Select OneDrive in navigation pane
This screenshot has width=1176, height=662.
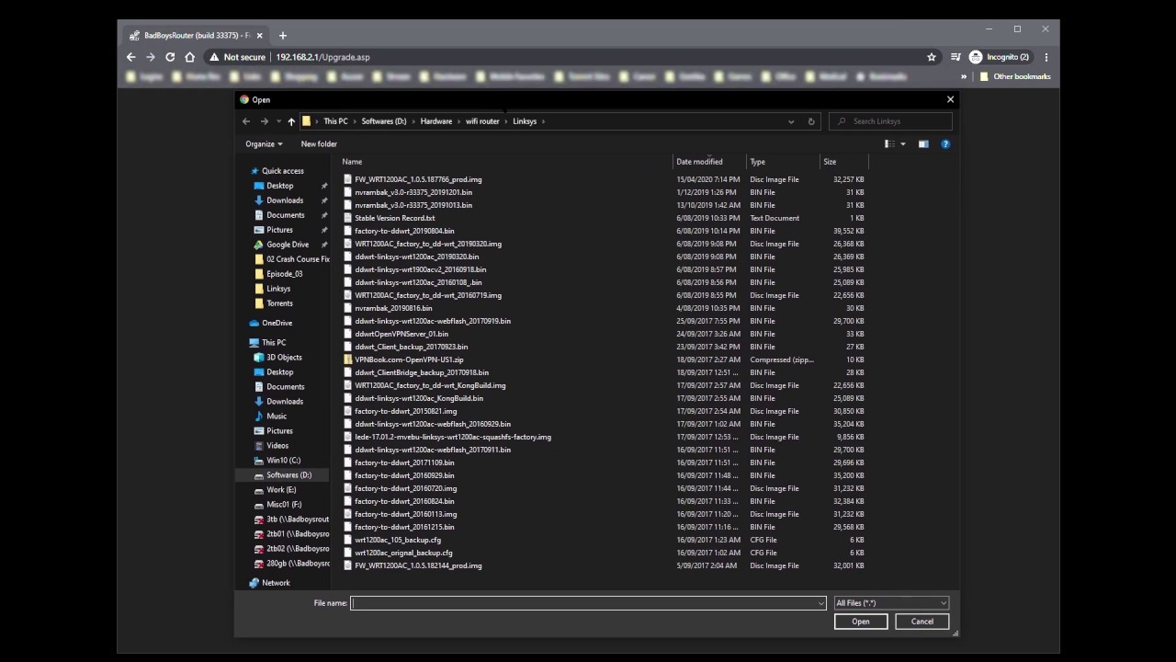277,323
